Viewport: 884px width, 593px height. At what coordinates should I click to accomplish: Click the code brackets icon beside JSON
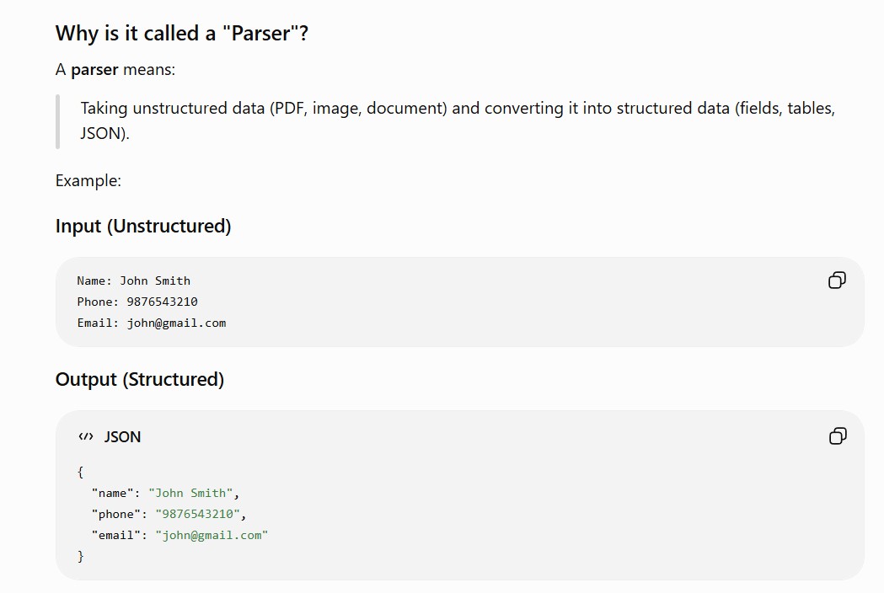[86, 436]
